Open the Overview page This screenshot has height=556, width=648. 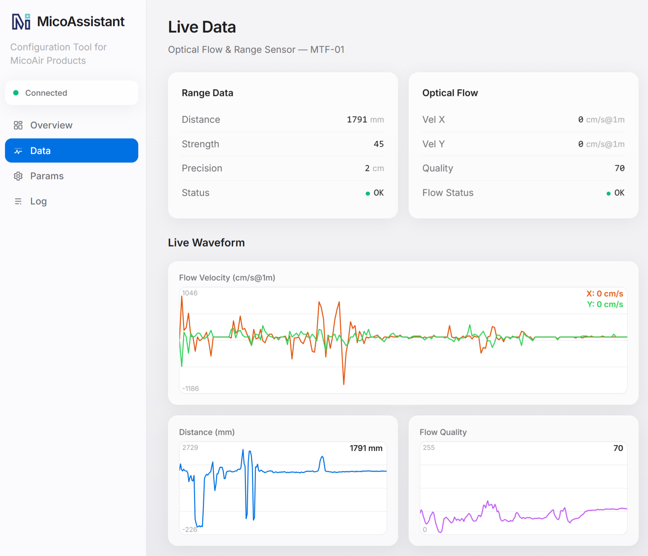tap(71, 125)
